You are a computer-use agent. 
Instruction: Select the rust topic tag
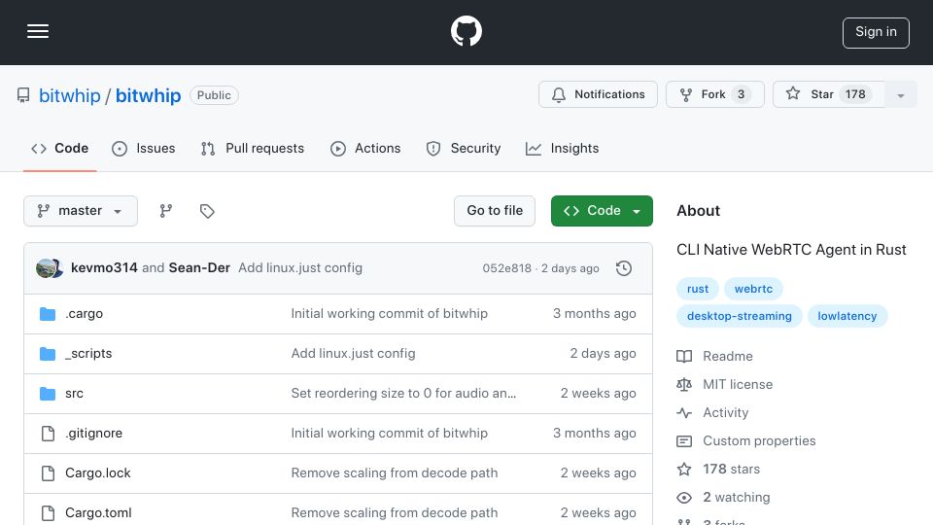tap(698, 289)
